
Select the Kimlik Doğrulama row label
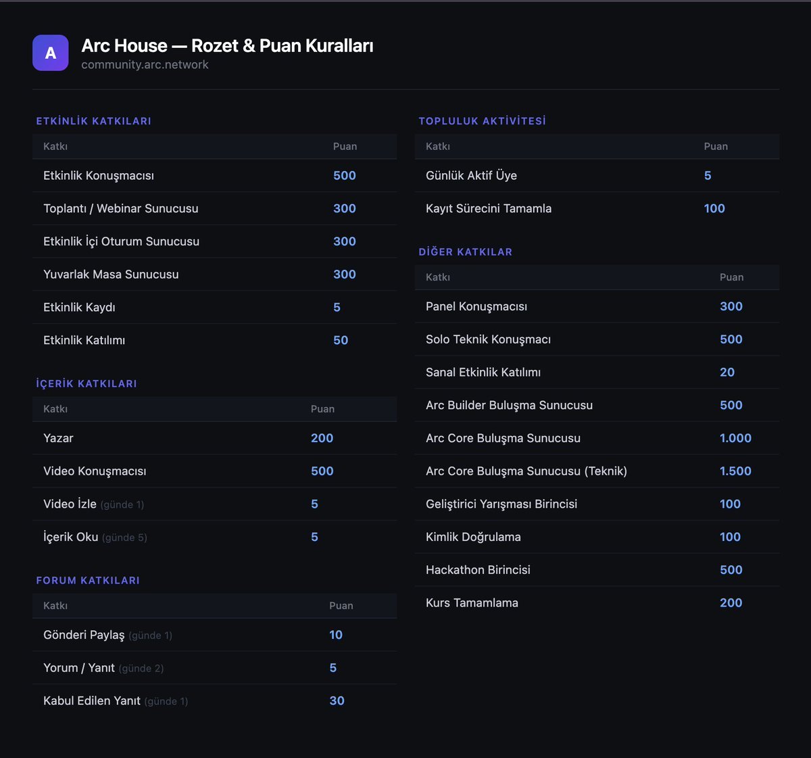(x=473, y=537)
